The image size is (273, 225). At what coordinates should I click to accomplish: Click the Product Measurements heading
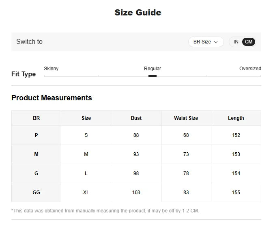(52, 98)
